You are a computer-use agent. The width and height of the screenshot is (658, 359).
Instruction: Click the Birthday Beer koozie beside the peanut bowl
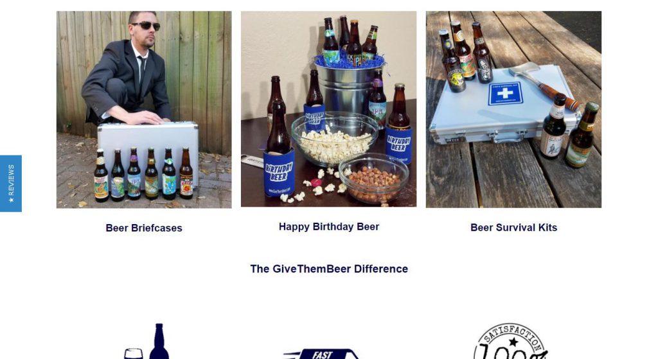pos(398,144)
